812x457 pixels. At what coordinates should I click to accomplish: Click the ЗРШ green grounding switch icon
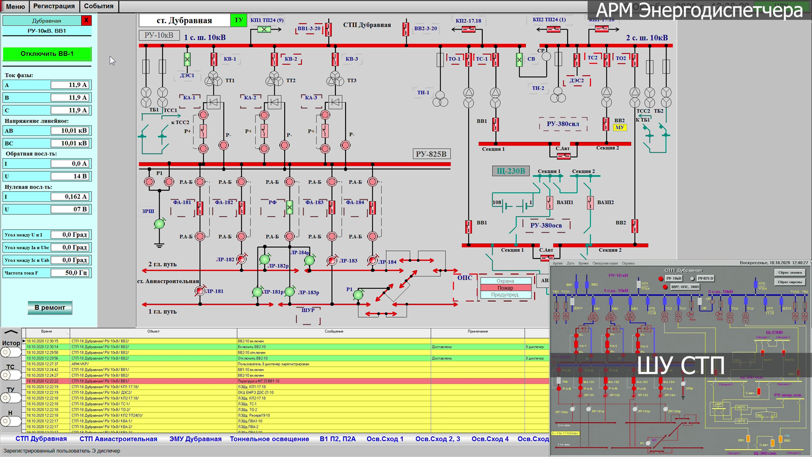159,224
